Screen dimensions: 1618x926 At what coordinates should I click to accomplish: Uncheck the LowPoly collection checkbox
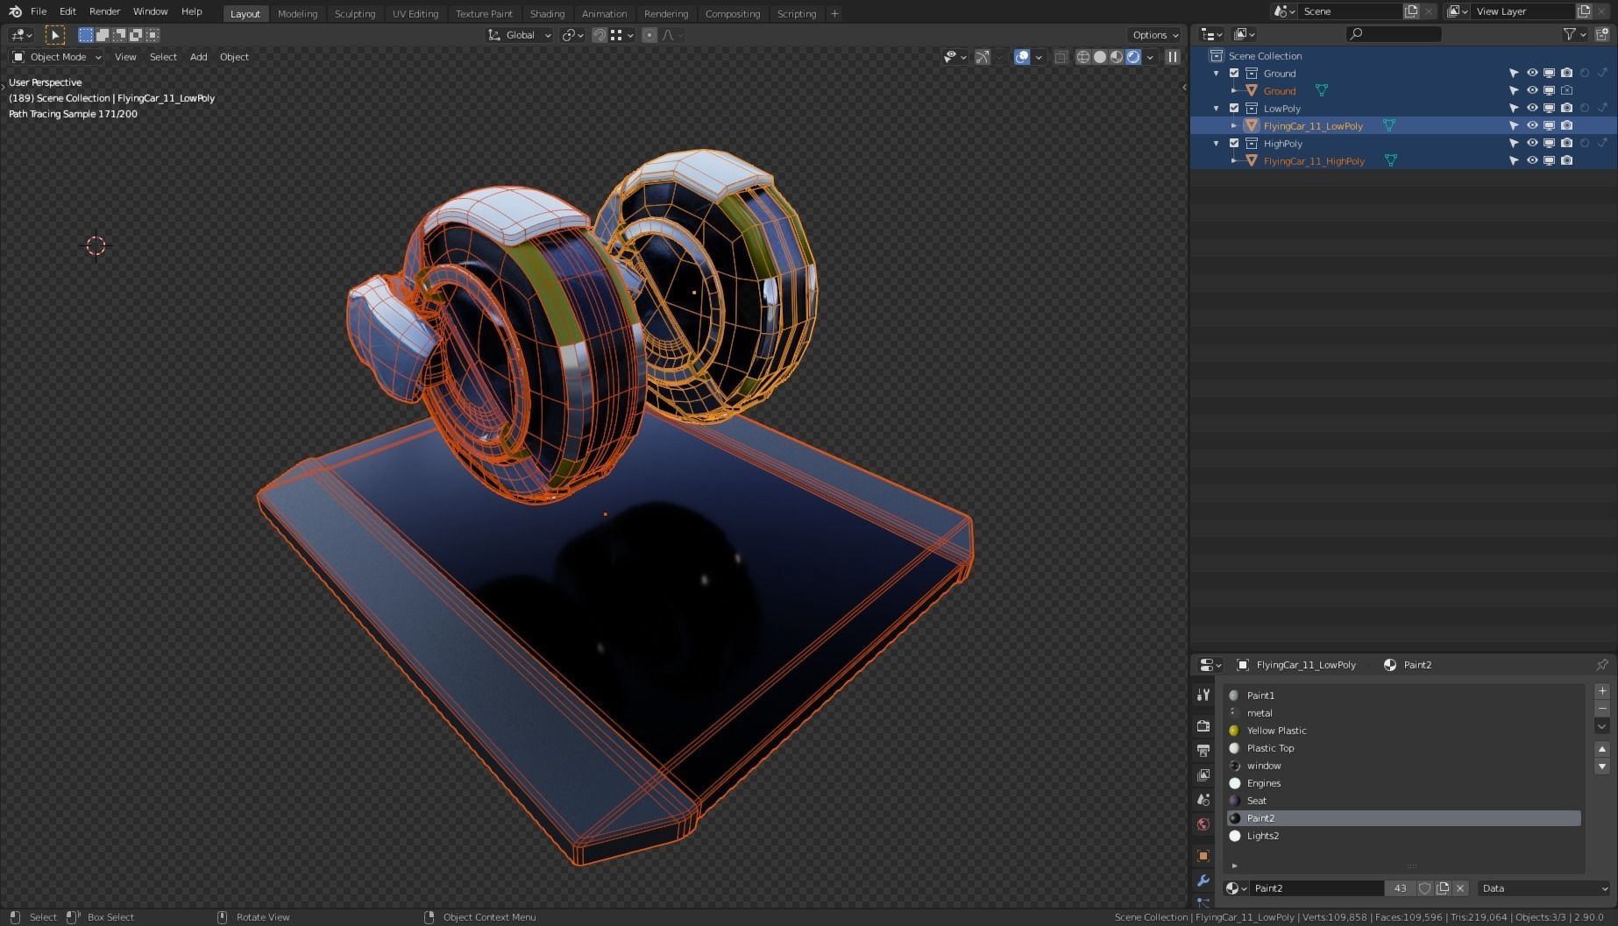pyautogui.click(x=1234, y=109)
